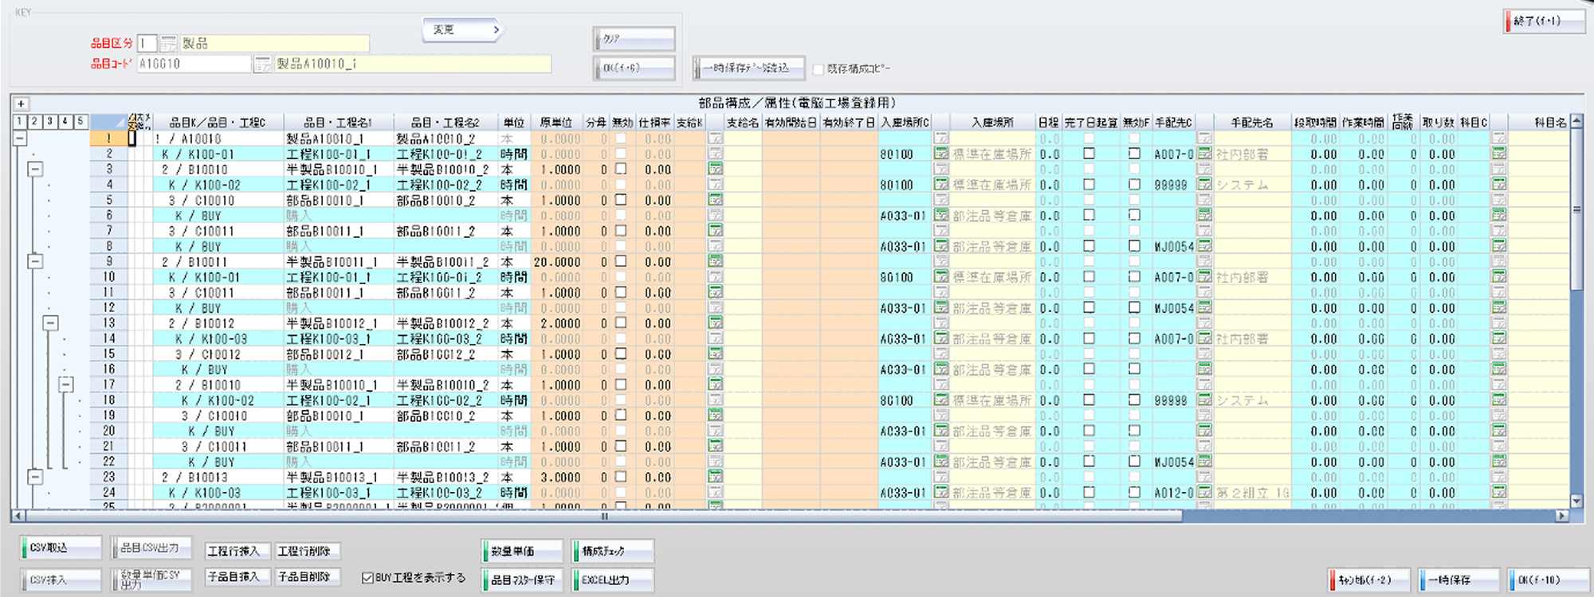
Task: Click the 品目コード input field
Action: [194, 64]
